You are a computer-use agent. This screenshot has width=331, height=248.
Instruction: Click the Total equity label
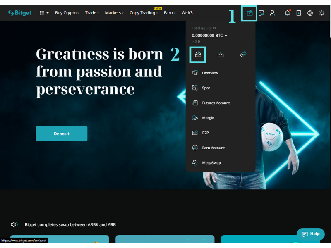201,28
